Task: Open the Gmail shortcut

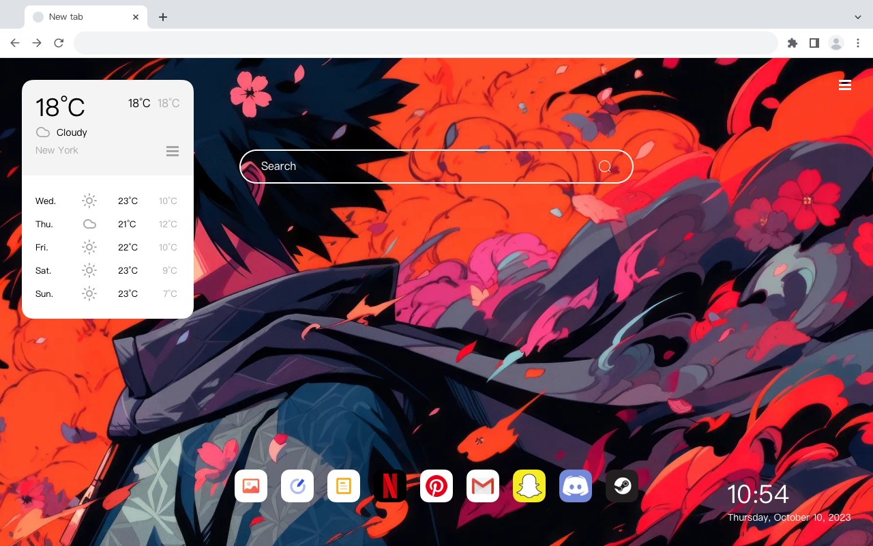Action: [x=483, y=486]
